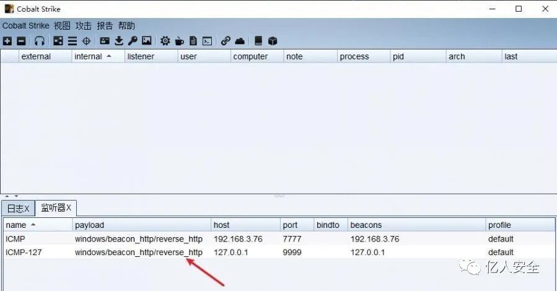The height and width of the screenshot is (291, 557).
Task: Sort listeners by beacons column header
Action: pyautogui.click(x=416, y=225)
